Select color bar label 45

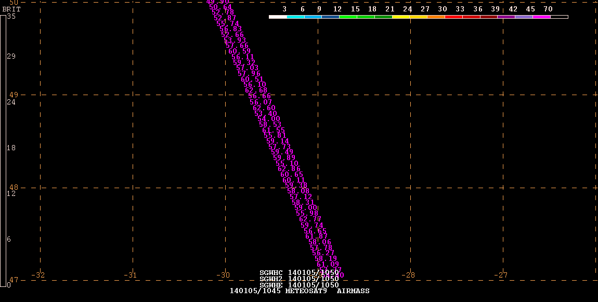click(x=530, y=9)
